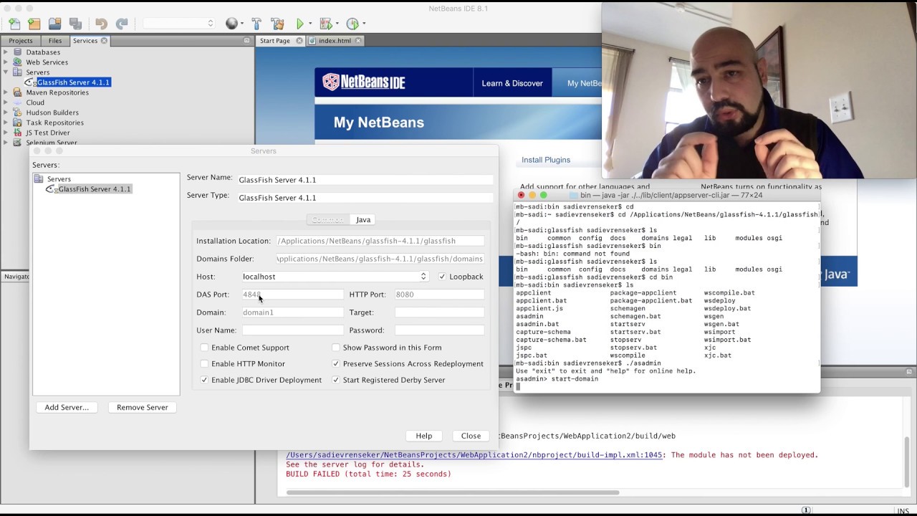
Task: Click the Open Project toolbar icon
Action: coord(54,24)
